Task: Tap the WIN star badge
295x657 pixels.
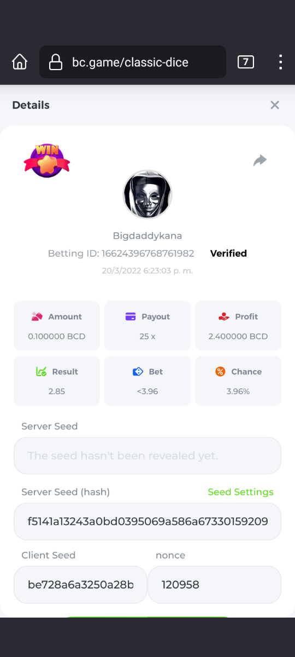Action: [x=47, y=160]
